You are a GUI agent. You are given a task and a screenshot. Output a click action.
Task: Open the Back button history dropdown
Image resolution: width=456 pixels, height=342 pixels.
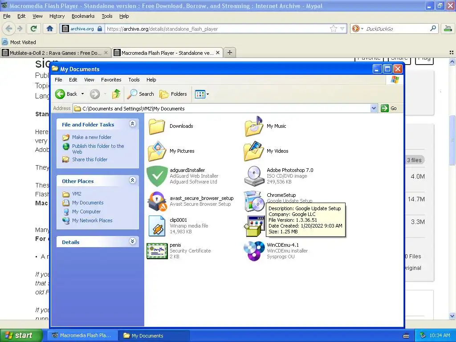pos(82,94)
